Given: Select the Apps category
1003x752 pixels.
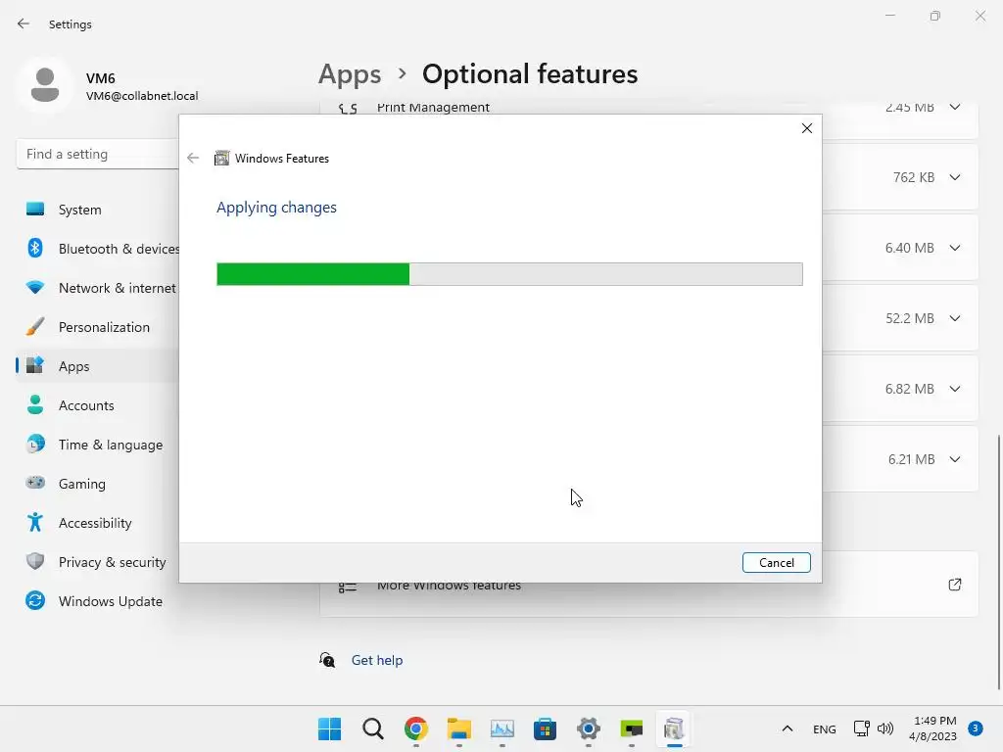Looking at the screenshot, I should point(97,366).
